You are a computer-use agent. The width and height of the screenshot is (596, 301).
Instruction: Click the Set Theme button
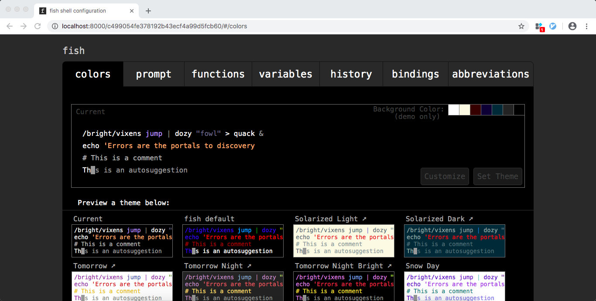(x=497, y=176)
